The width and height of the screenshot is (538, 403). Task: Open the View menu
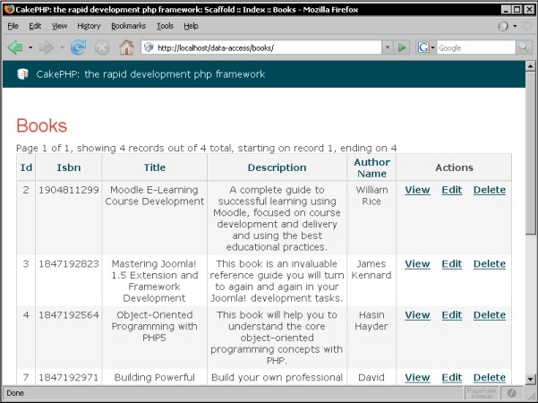(x=59, y=26)
